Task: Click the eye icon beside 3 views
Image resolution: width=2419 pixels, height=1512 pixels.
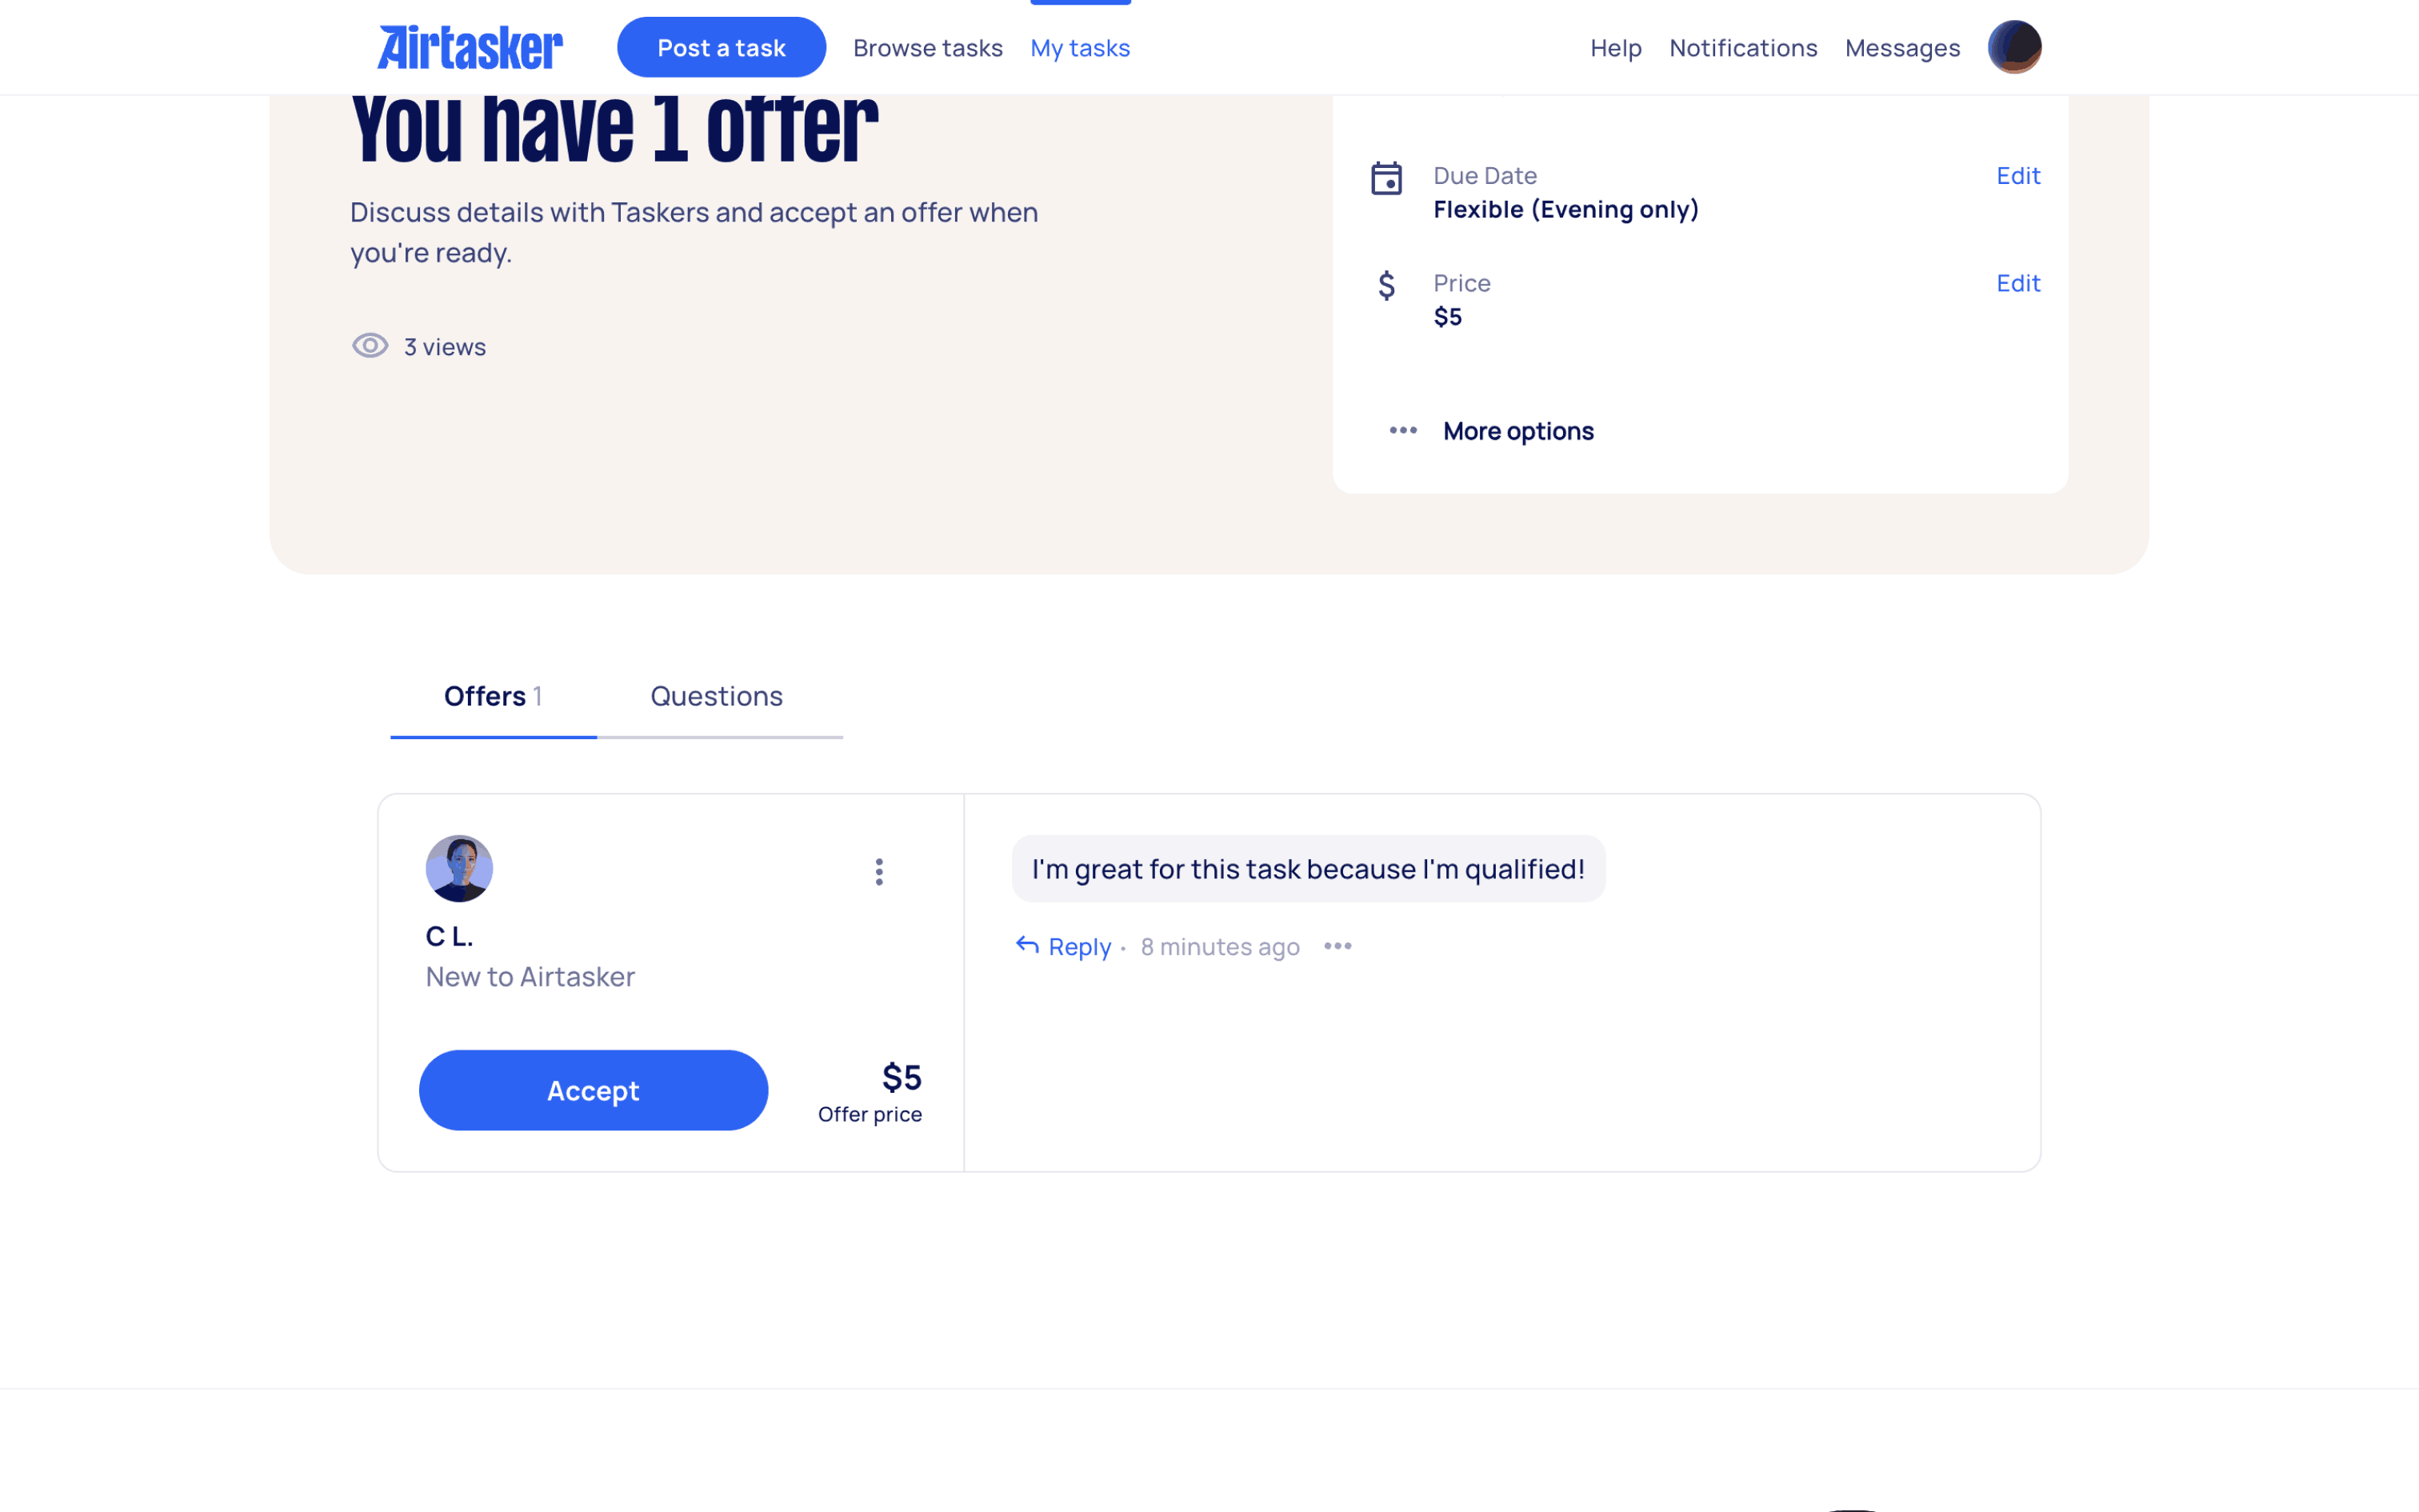Action: click(x=370, y=346)
